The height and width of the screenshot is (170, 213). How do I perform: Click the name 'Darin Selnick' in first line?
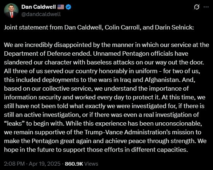click(174, 27)
